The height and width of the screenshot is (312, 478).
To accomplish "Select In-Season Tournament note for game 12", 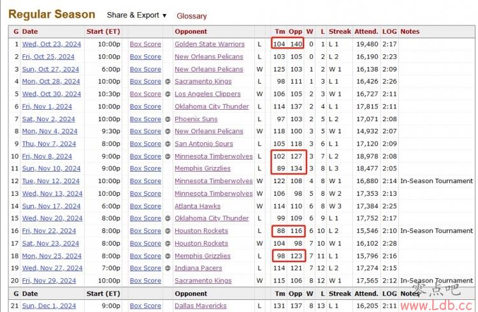I will pos(436,181).
